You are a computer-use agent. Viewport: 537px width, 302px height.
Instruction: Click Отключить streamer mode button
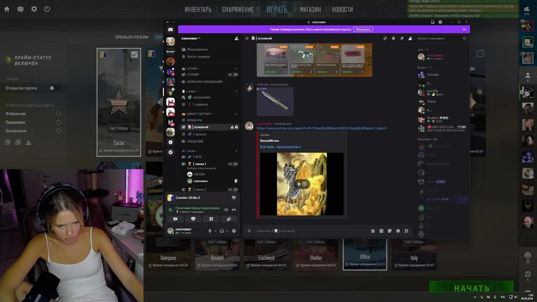click(x=363, y=29)
